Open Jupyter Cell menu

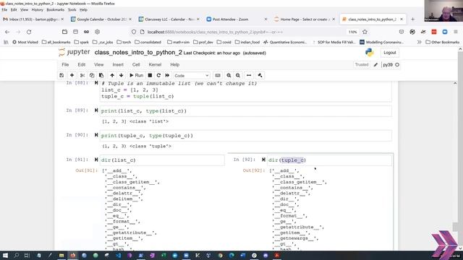click(136, 64)
